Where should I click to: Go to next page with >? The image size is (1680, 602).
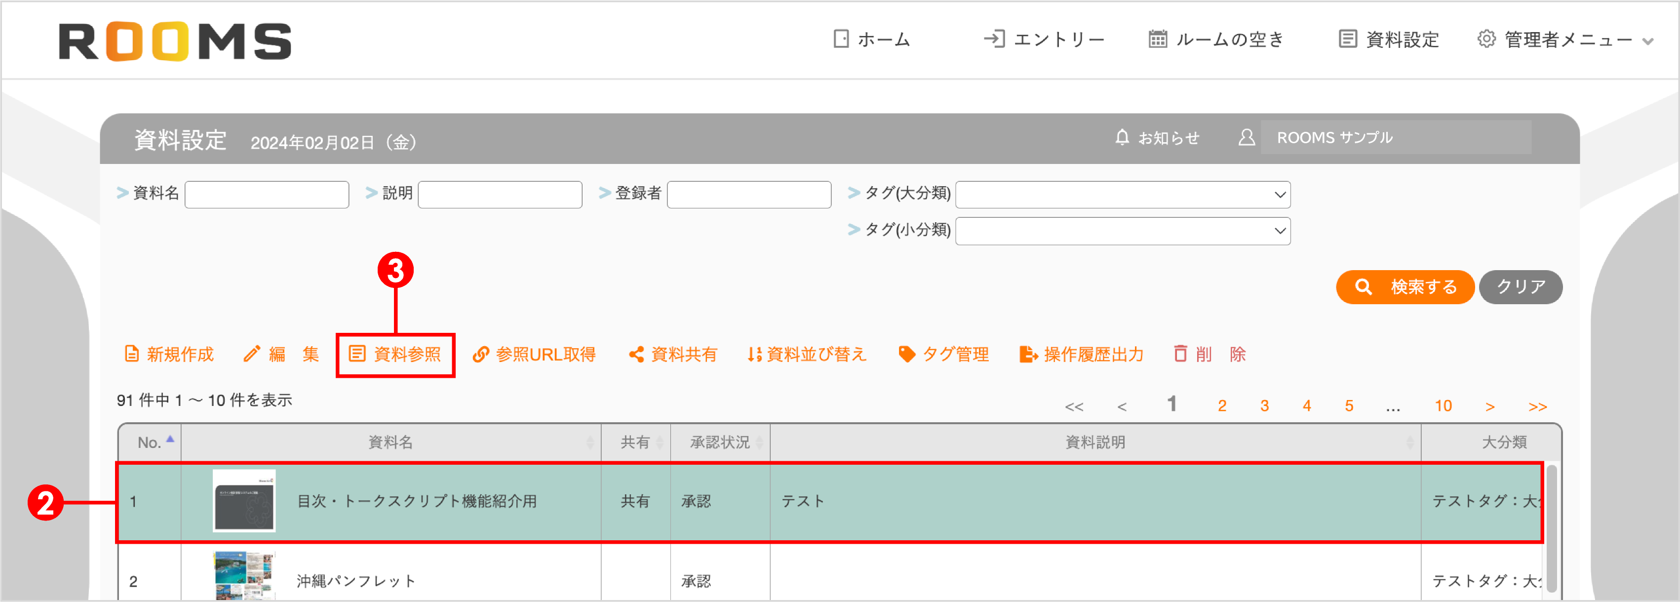[1490, 407]
